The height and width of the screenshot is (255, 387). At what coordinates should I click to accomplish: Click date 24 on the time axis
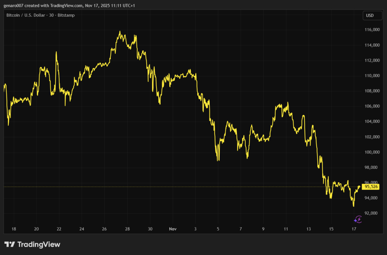(x=82, y=229)
